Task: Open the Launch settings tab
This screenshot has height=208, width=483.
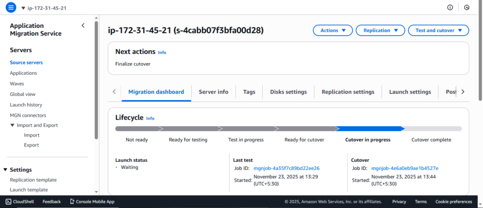Action: point(410,92)
